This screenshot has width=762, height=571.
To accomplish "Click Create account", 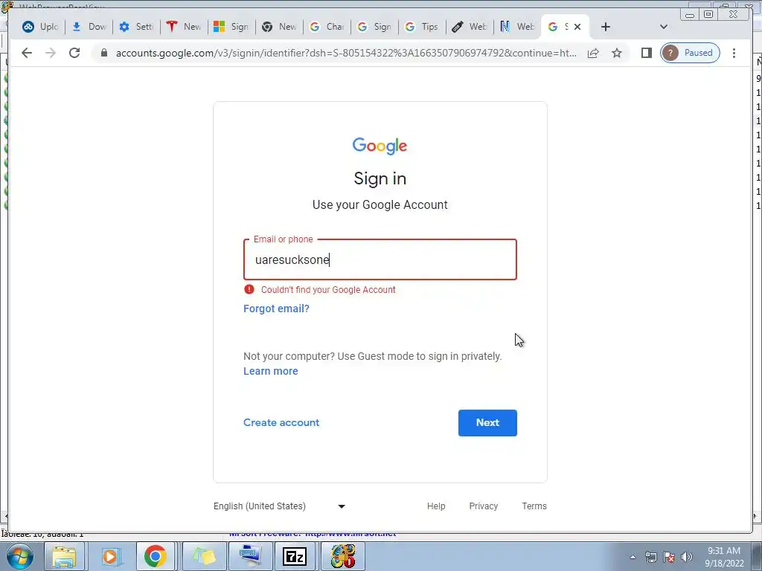I will (281, 422).
